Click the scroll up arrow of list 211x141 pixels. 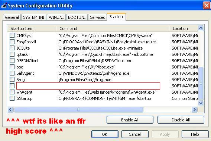click(201, 28)
